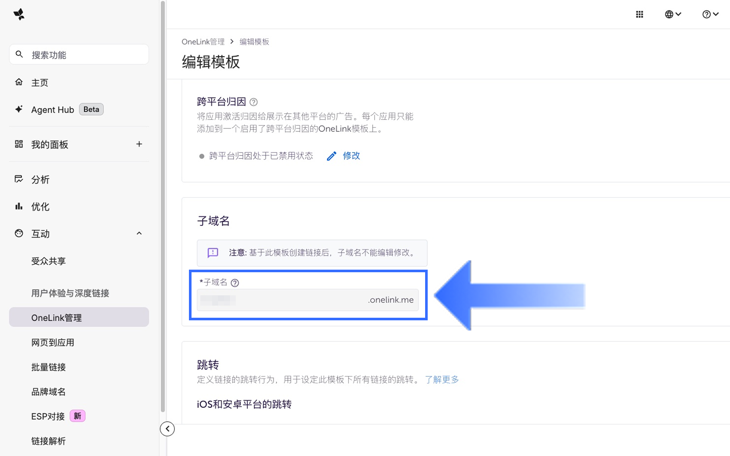Open the apps grid menu
730x456 pixels.
(x=639, y=15)
